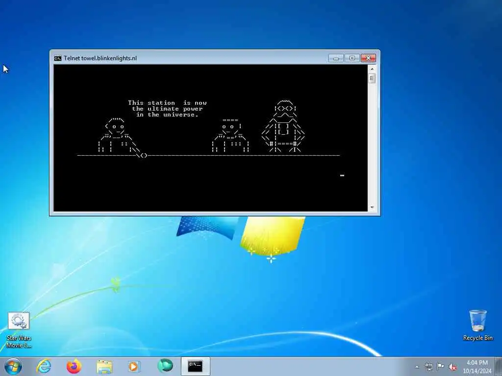Open the clock showing 4:04 PM

(x=477, y=367)
